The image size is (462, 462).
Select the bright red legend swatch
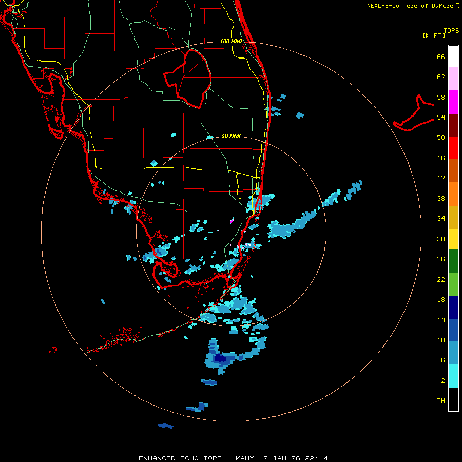(453, 148)
